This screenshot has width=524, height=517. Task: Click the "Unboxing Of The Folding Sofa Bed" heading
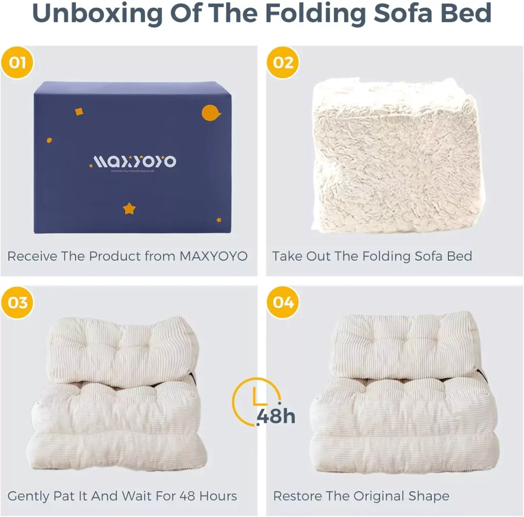[262, 13]
